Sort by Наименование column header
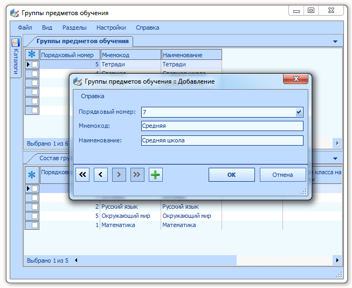The width and height of the screenshot is (352, 288). 192,55
